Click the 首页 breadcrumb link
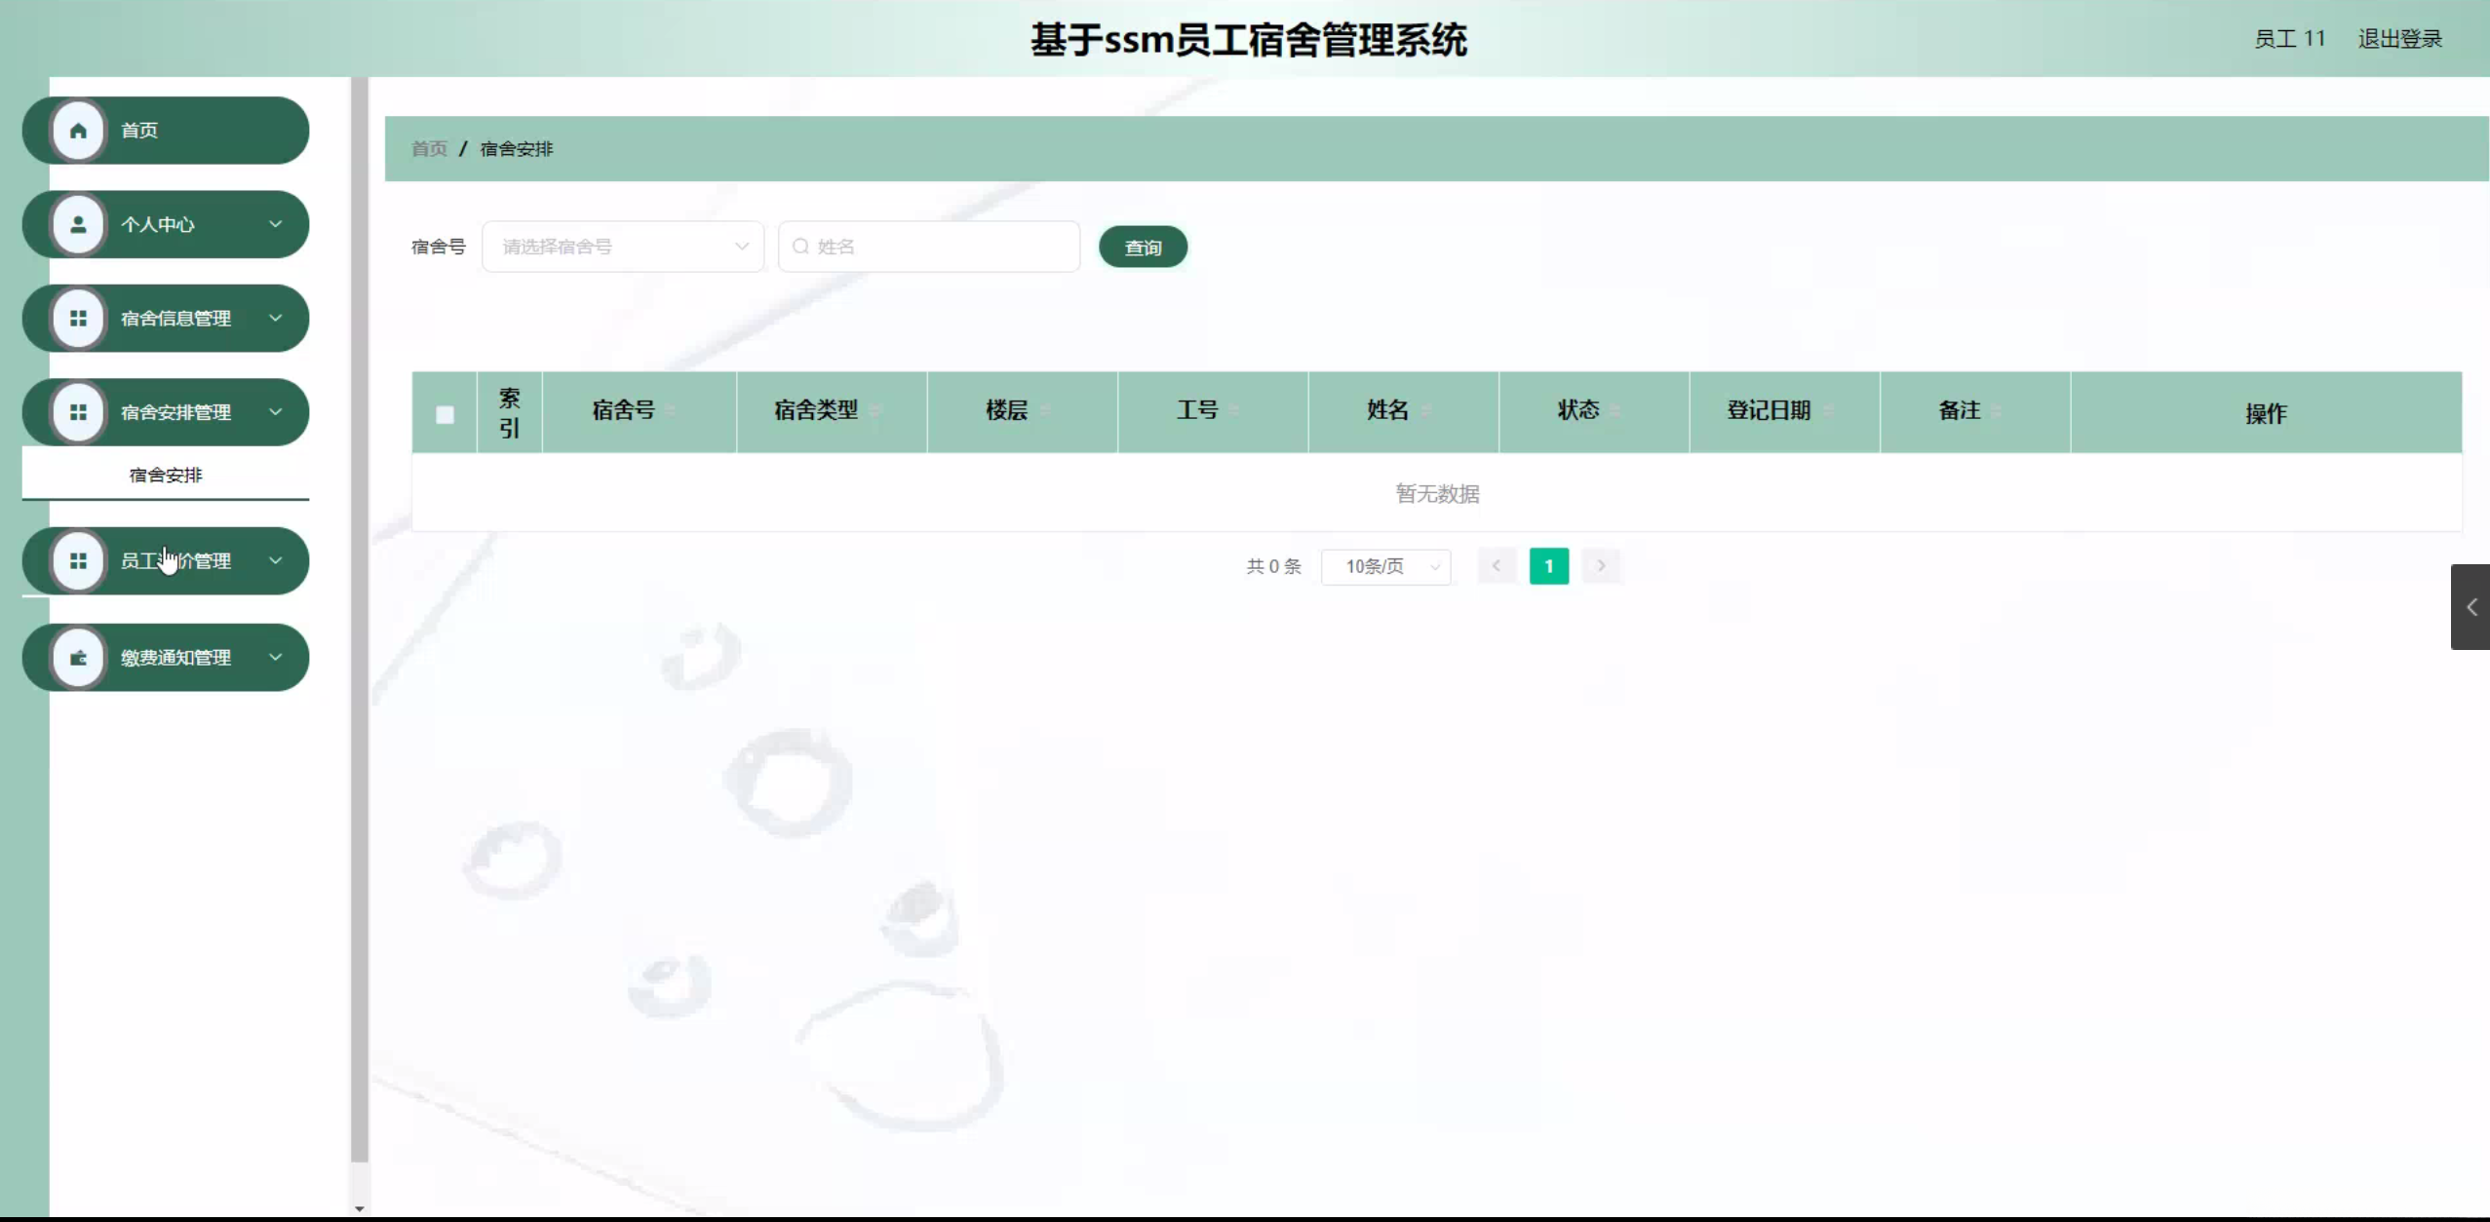Screen dimensions: 2490x1222 (429, 149)
